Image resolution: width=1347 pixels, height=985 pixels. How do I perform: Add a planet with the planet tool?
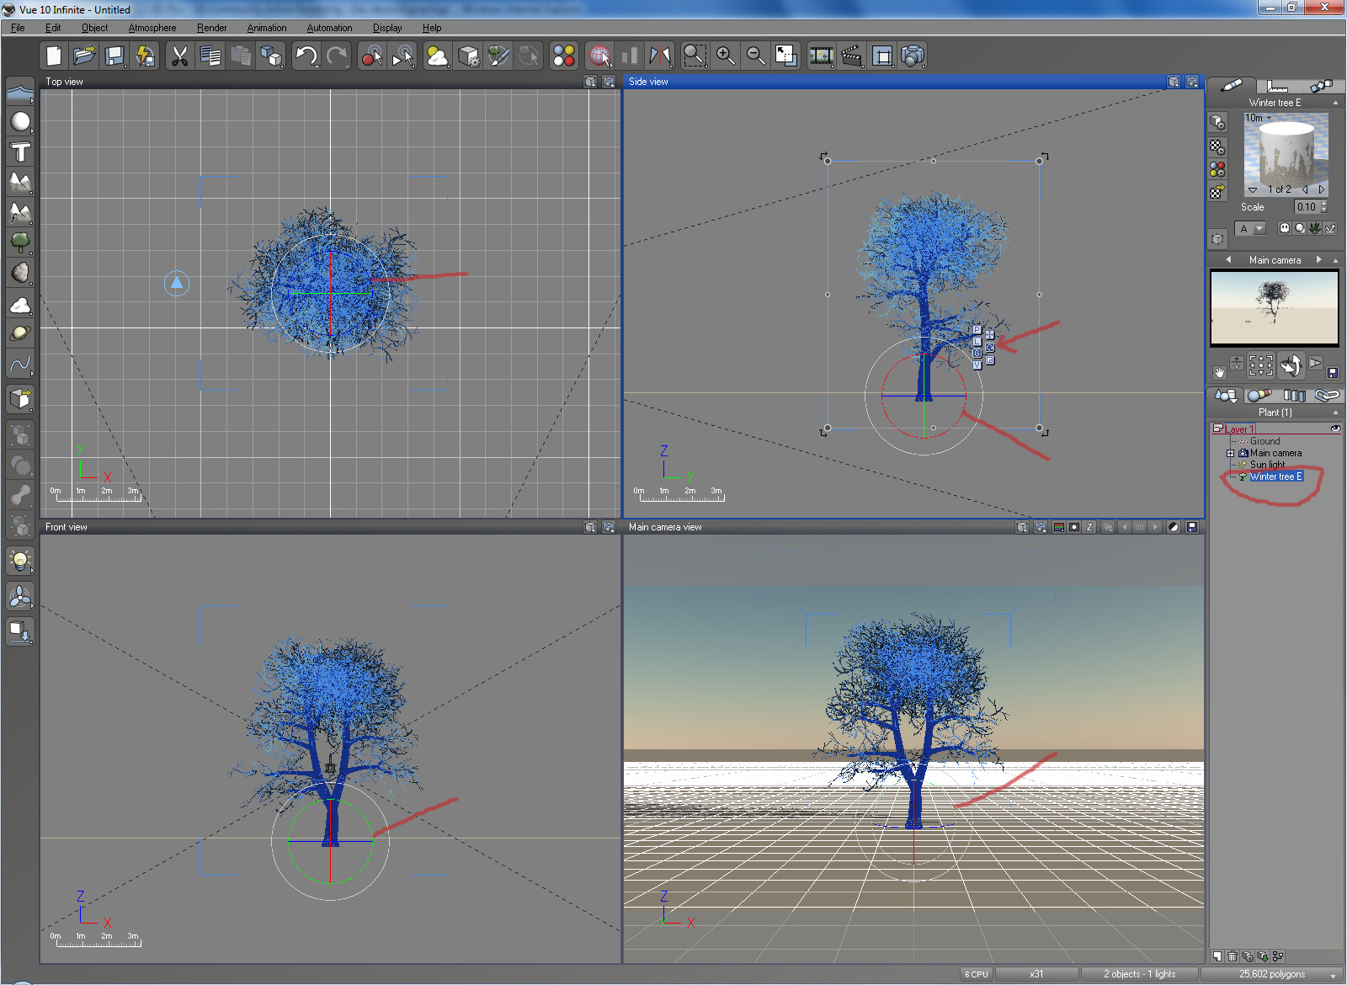coord(20,334)
